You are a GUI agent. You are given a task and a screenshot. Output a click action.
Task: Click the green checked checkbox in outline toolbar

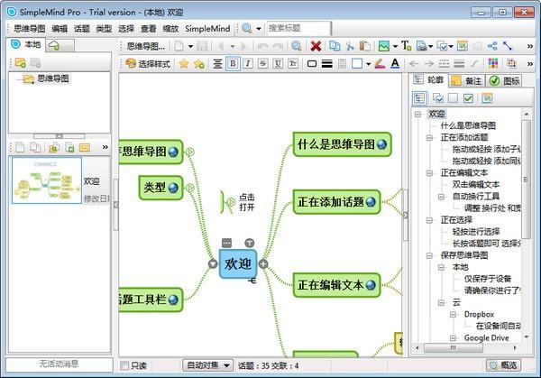click(x=468, y=98)
